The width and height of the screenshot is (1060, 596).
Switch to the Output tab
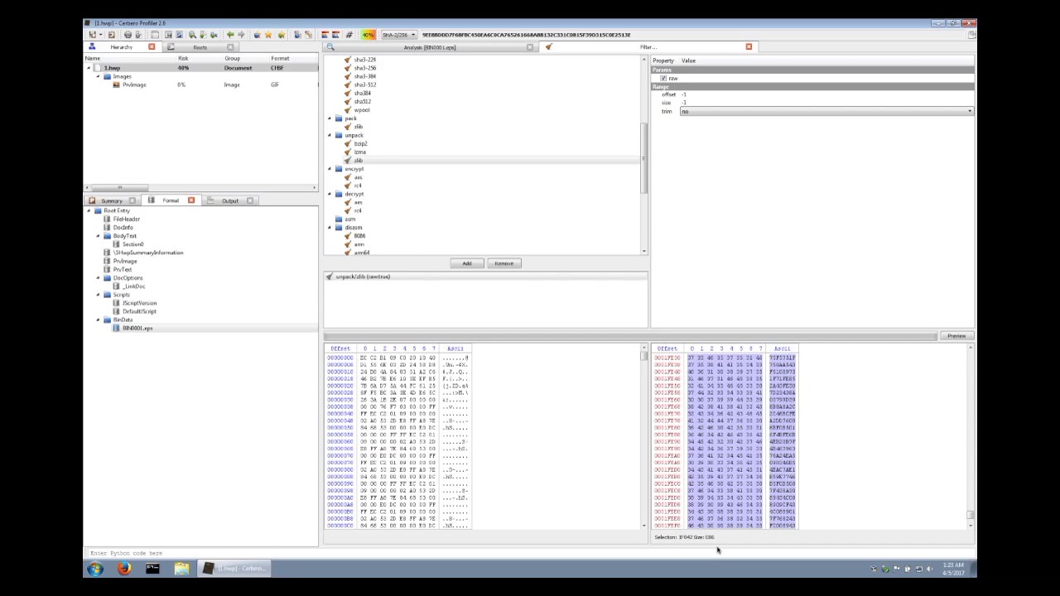[x=229, y=201]
